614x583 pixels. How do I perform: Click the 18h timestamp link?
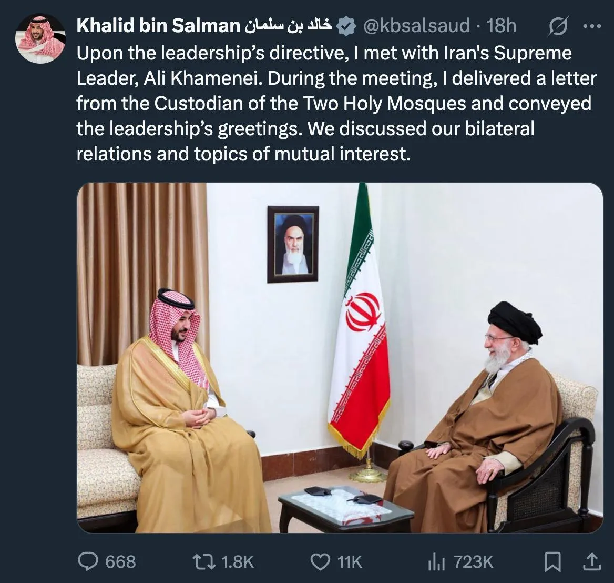pos(502,25)
